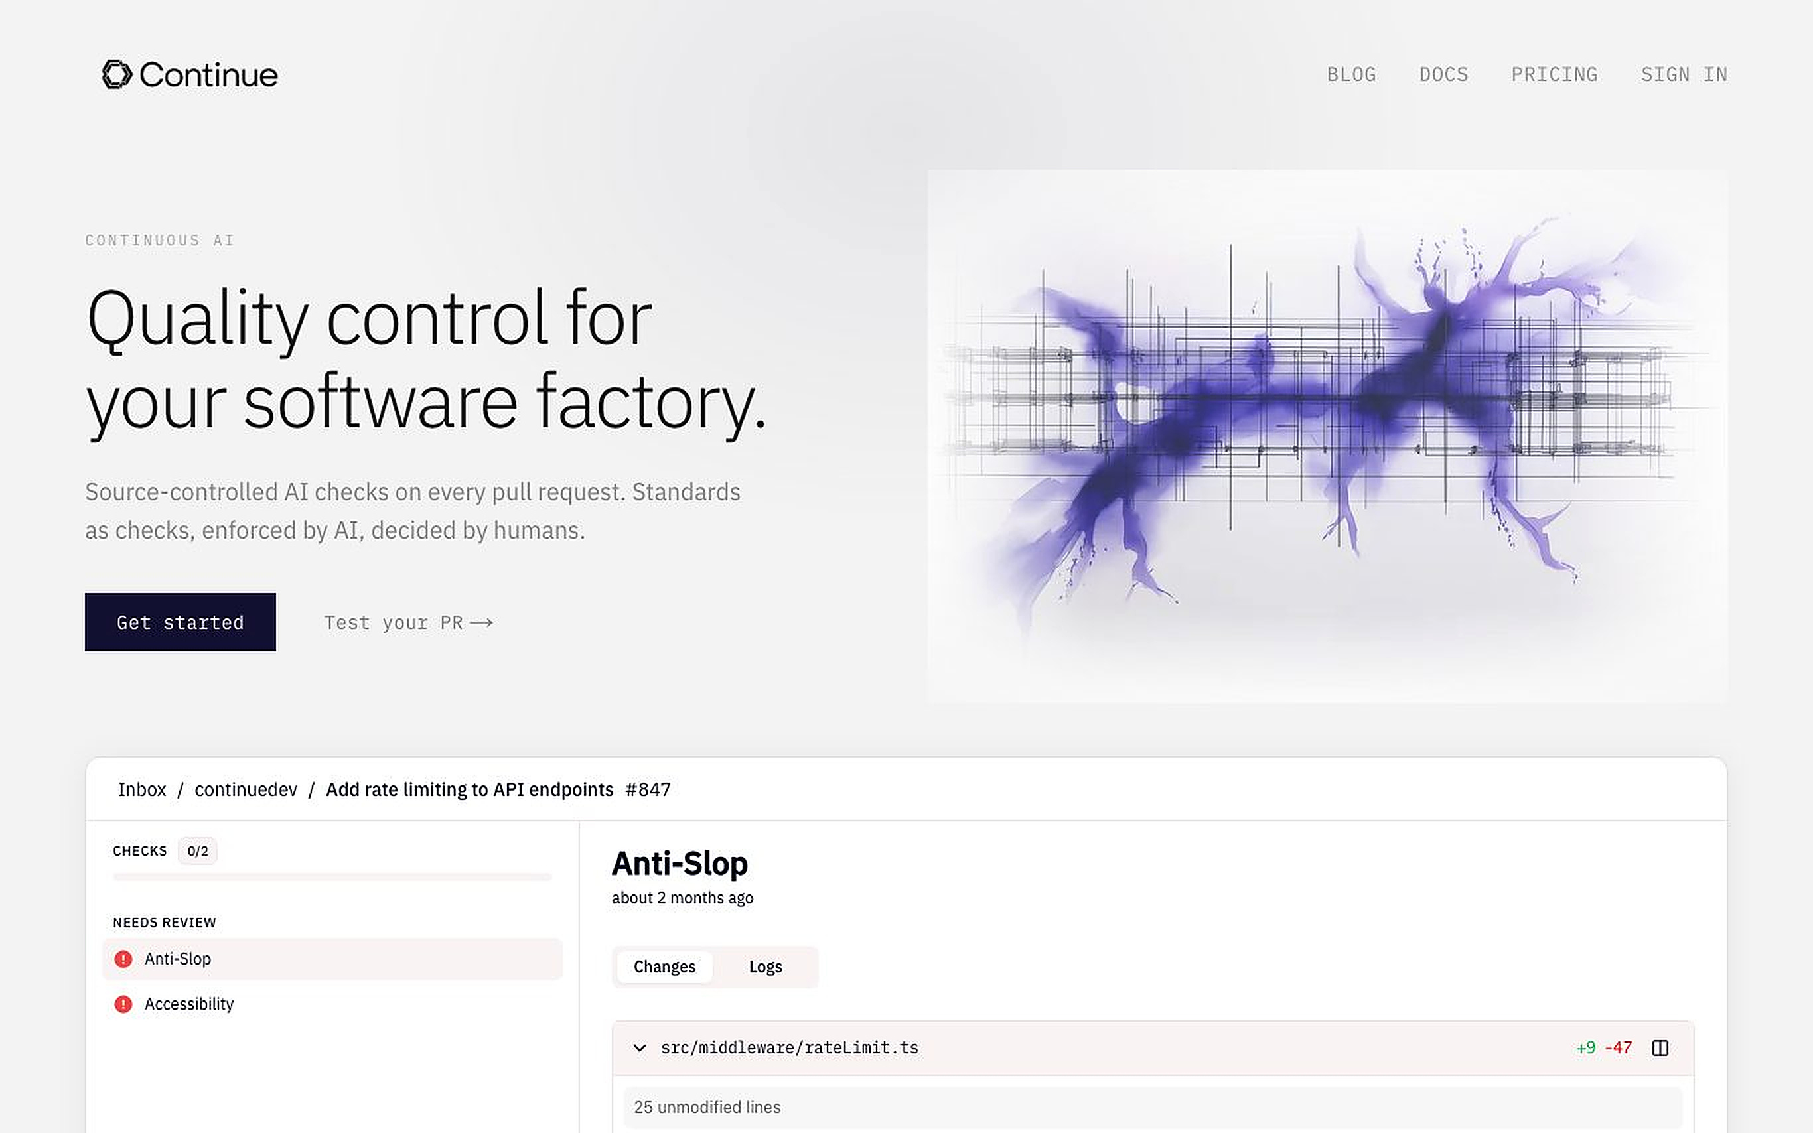Go to the Pricing page
Screen dimensions: 1813x1133
pos(1554,74)
